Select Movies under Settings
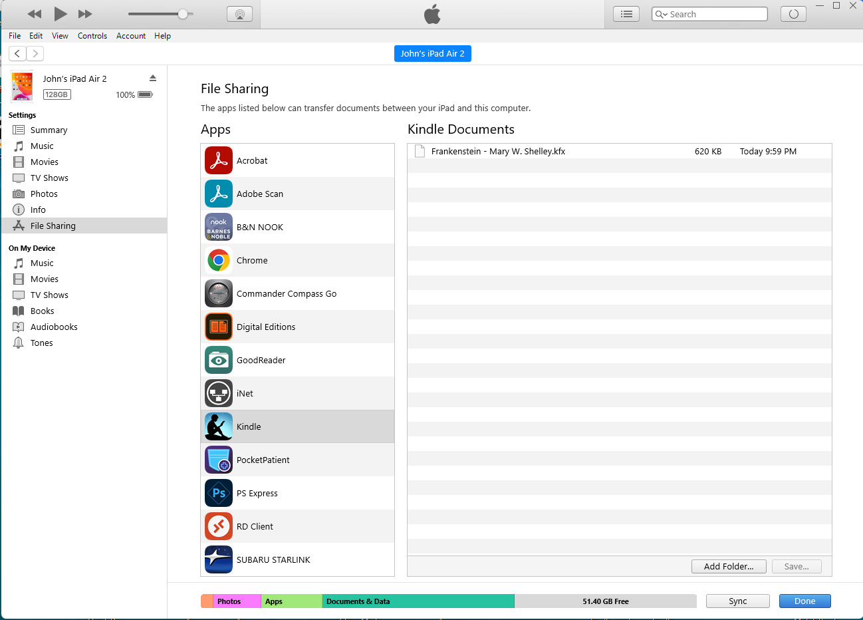The height and width of the screenshot is (620, 863). (84, 162)
